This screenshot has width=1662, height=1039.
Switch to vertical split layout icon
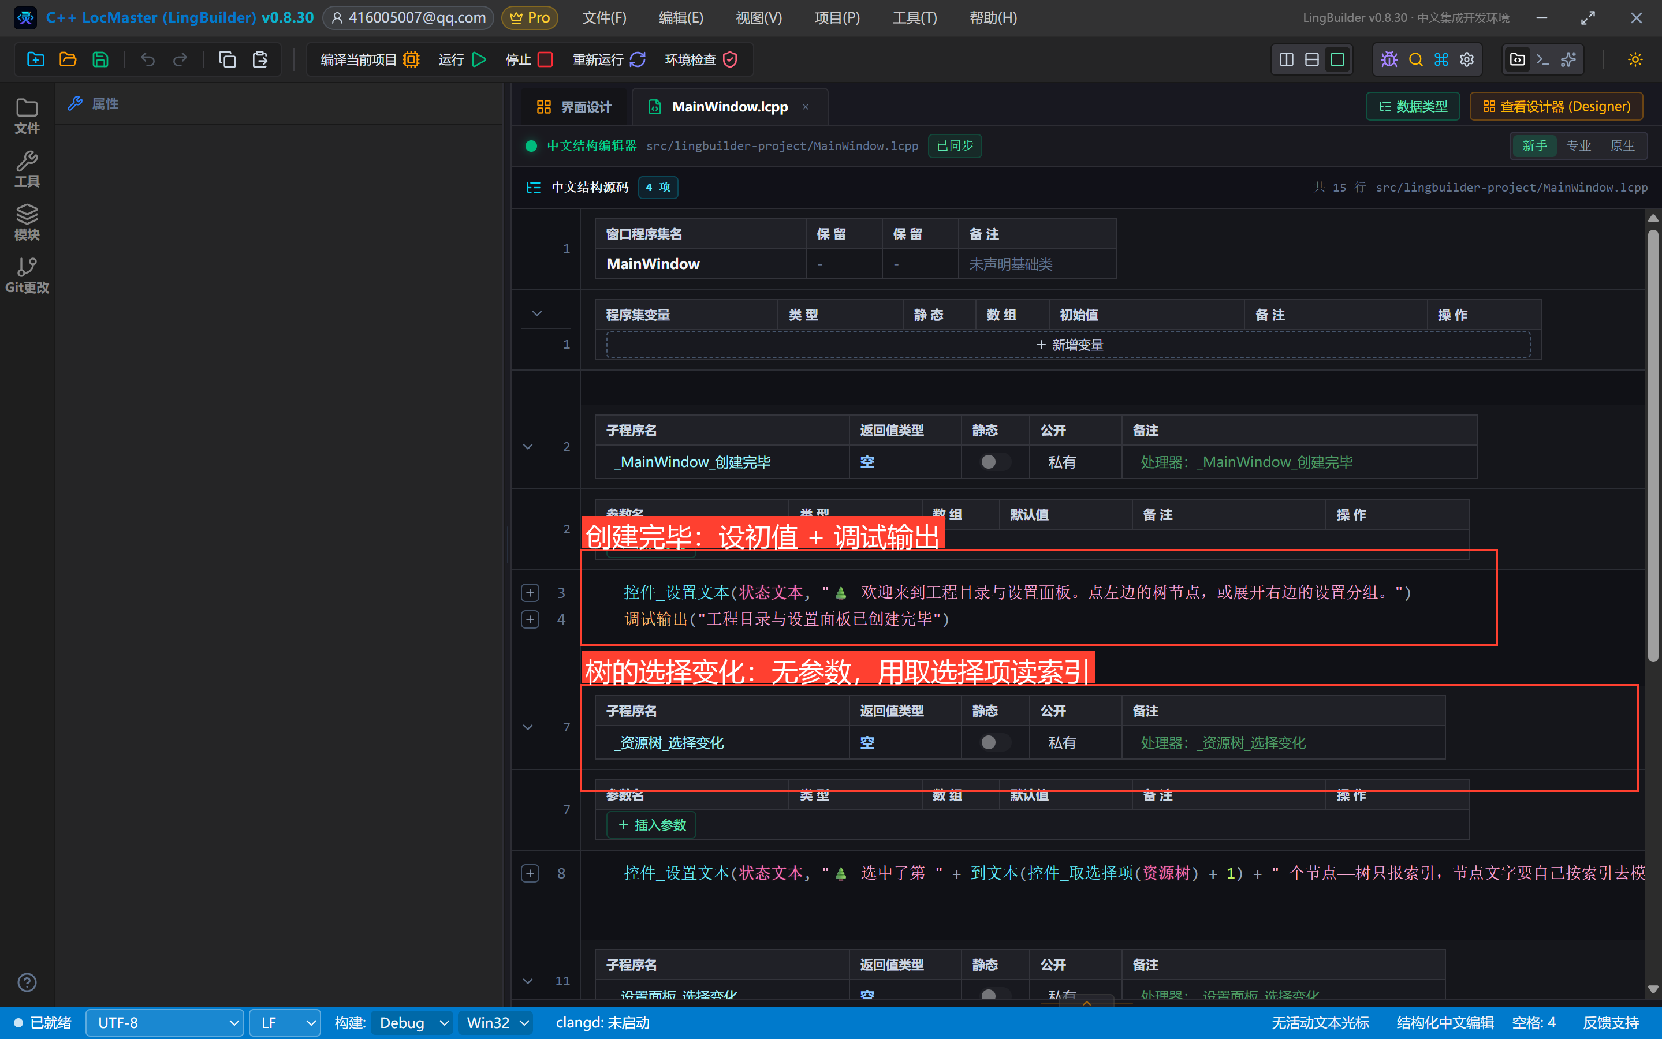1286,60
